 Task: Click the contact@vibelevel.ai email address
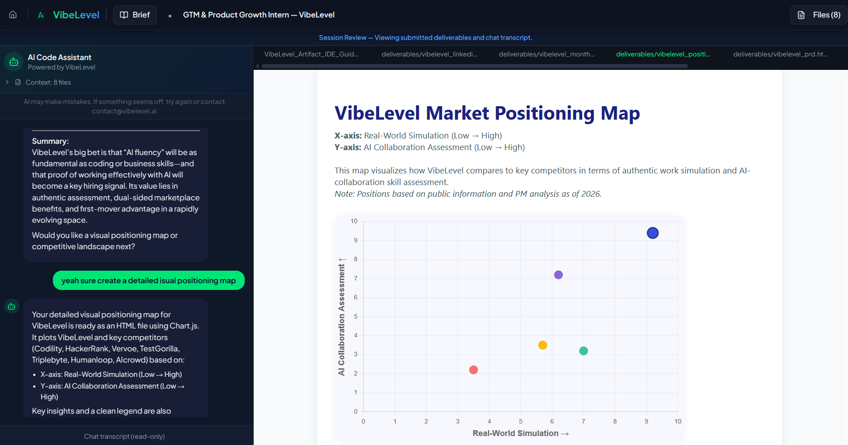tap(124, 111)
